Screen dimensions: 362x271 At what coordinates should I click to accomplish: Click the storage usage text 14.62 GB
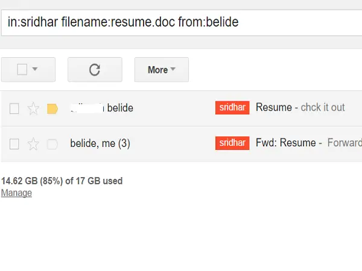pyautogui.click(x=62, y=181)
